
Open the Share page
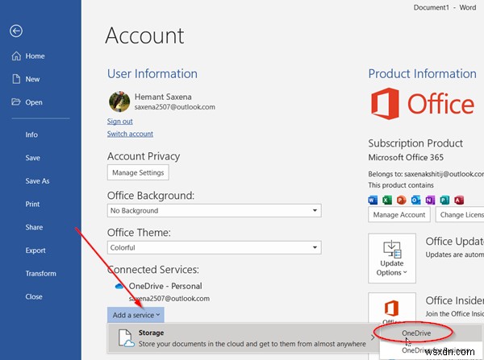pos(34,227)
